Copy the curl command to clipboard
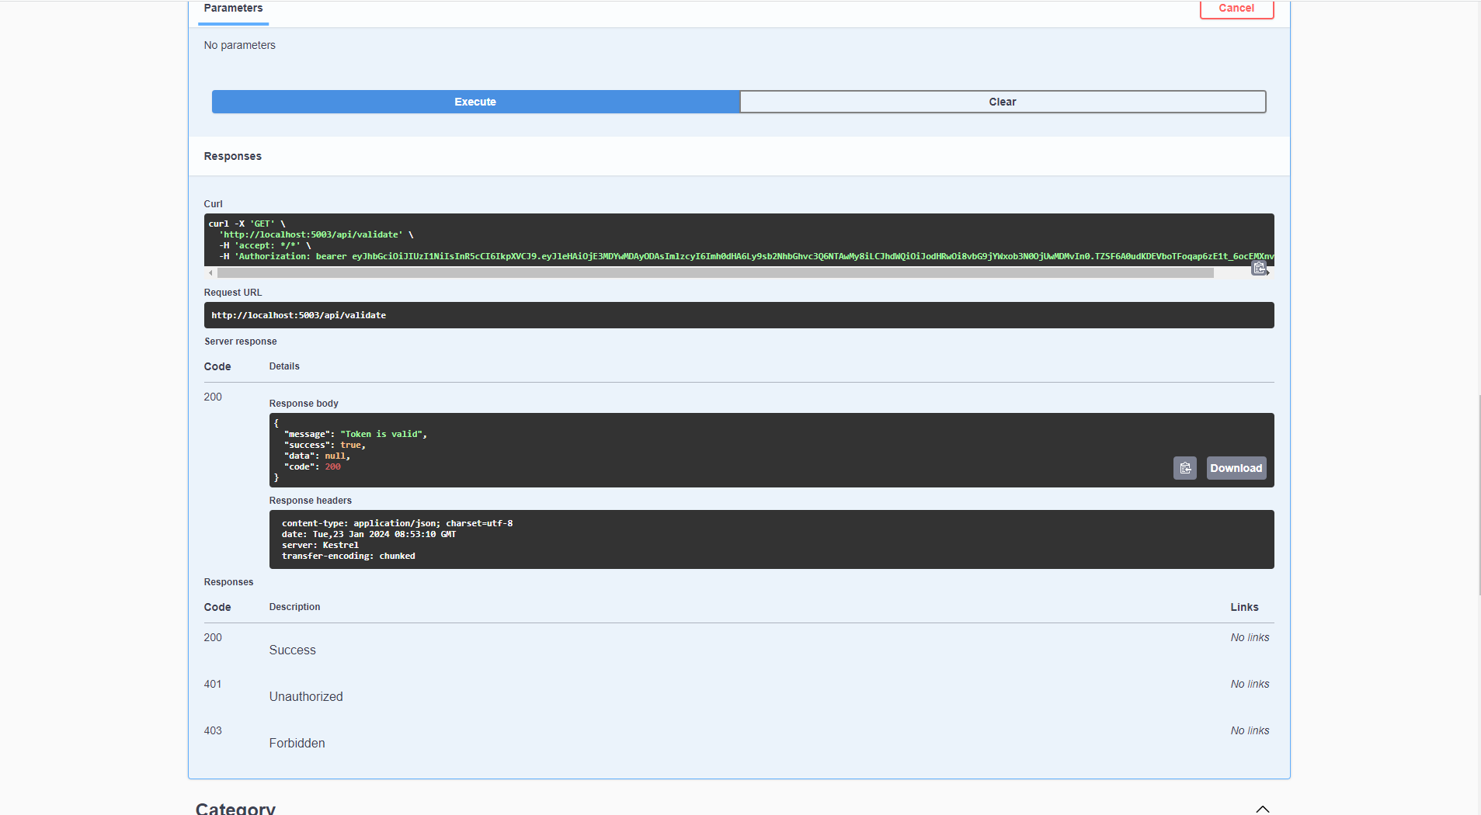The image size is (1481, 815). point(1259,268)
